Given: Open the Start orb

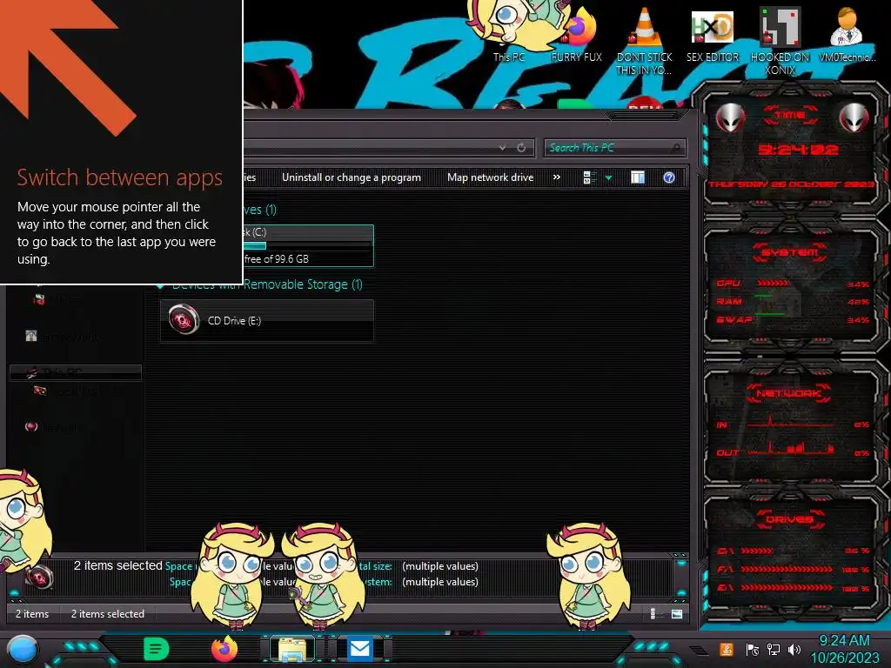Looking at the screenshot, I should pyautogui.click(x=22, y=649).
